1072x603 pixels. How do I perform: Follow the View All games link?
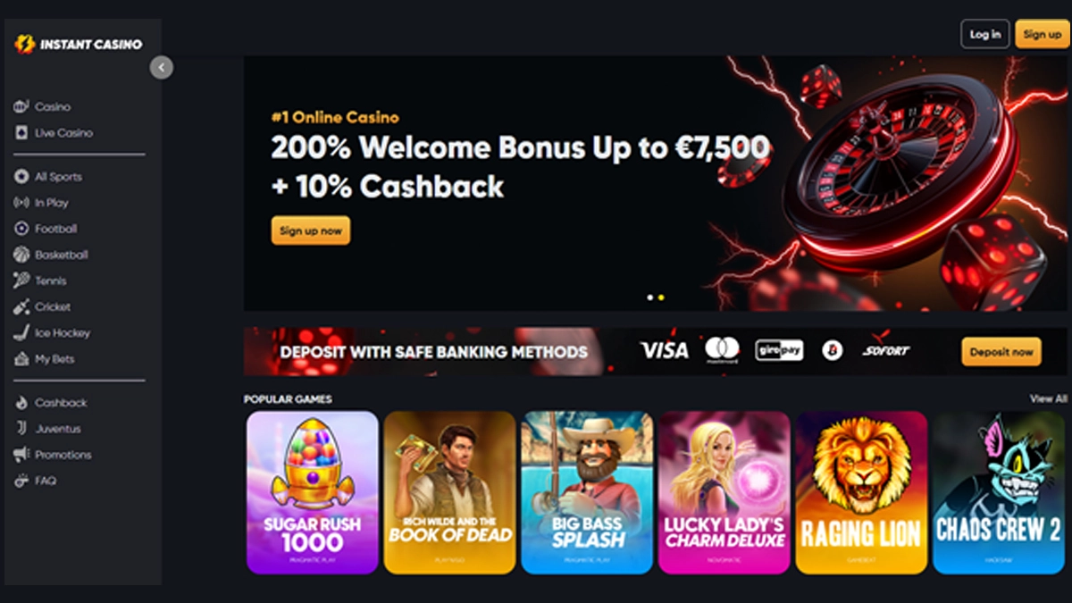1048,398
